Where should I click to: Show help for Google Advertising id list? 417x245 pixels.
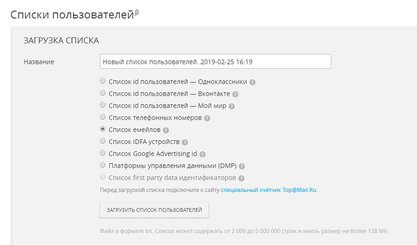pyautogui.click(x=202, y=154)
